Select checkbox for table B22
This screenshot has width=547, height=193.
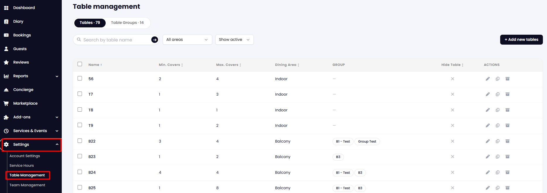(x=80, y=141)
